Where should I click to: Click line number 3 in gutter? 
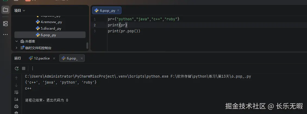click(95, 31)
